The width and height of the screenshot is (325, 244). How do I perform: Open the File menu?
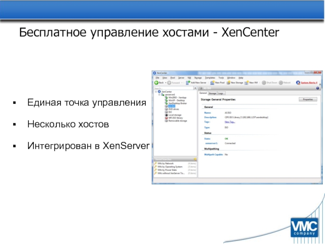tap(157, 78)
